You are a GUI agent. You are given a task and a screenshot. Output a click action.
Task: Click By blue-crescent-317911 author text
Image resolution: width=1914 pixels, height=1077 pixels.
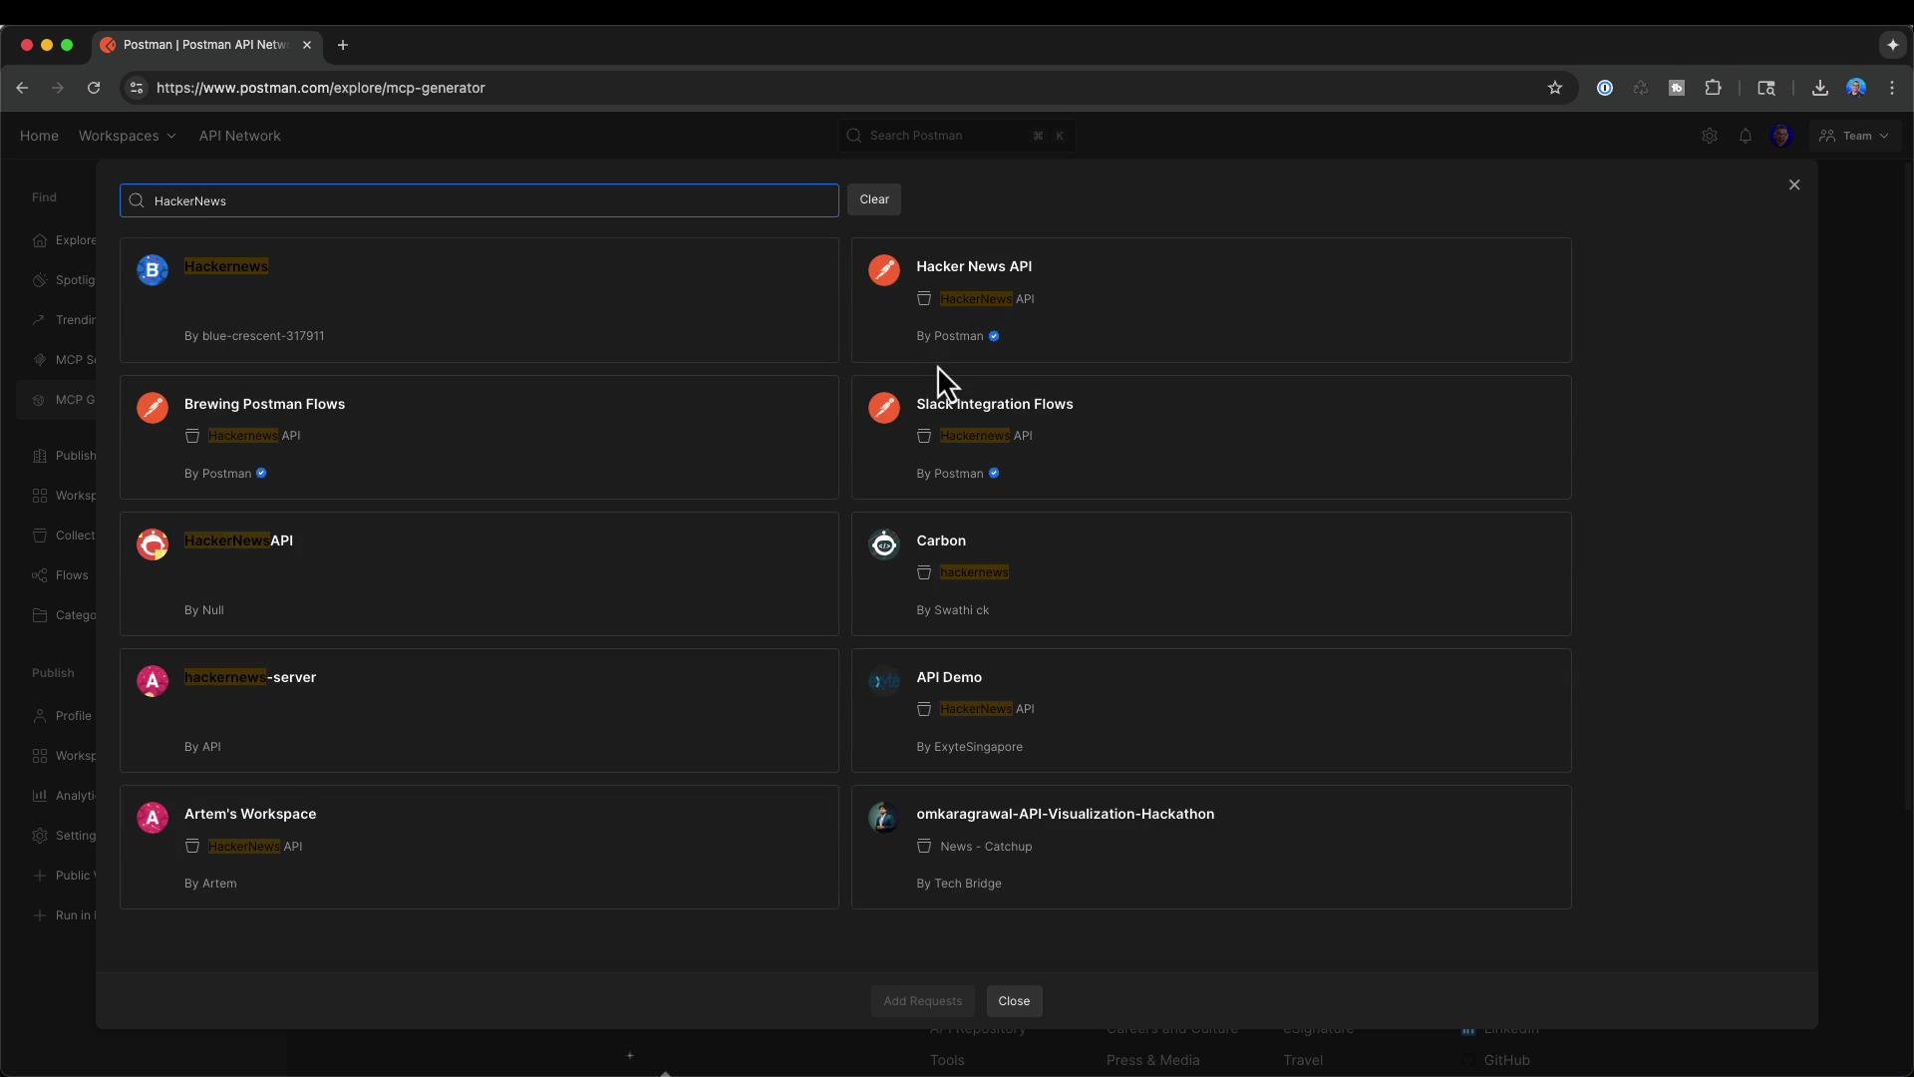(254, 336)
